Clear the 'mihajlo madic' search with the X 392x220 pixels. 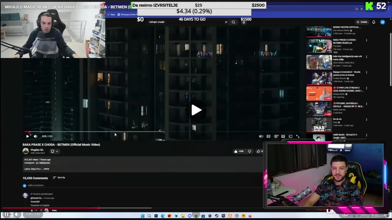pyautogui.click(x=226, y=22)
